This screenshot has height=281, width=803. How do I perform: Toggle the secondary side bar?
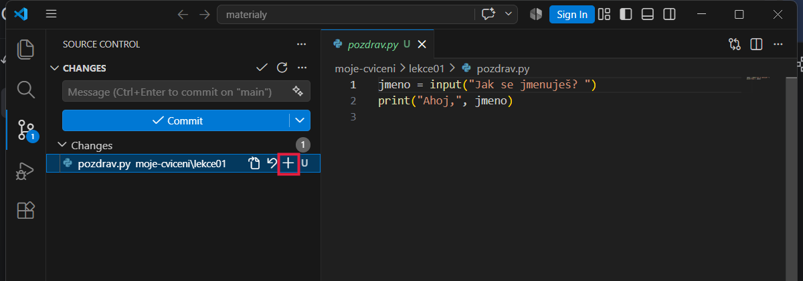coord(668,14)
